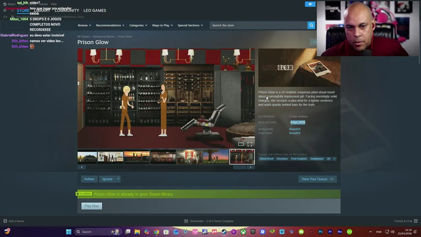Click the store search magnifier button
Image resolution: width=421 pixels, height=237 pixels.
point(311,25)
